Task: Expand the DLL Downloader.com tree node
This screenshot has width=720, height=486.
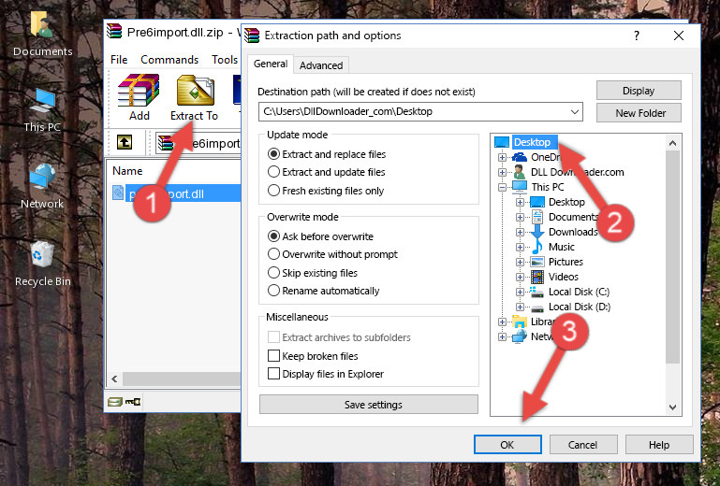Action: pos(503,173)
